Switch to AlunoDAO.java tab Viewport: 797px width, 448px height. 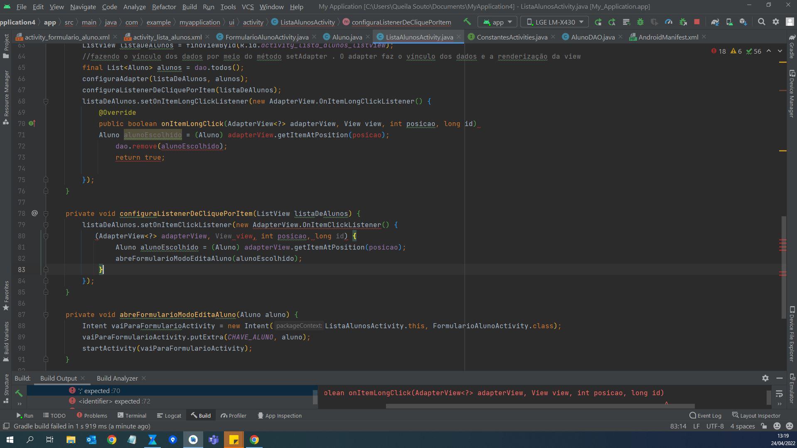click(593, 37)
